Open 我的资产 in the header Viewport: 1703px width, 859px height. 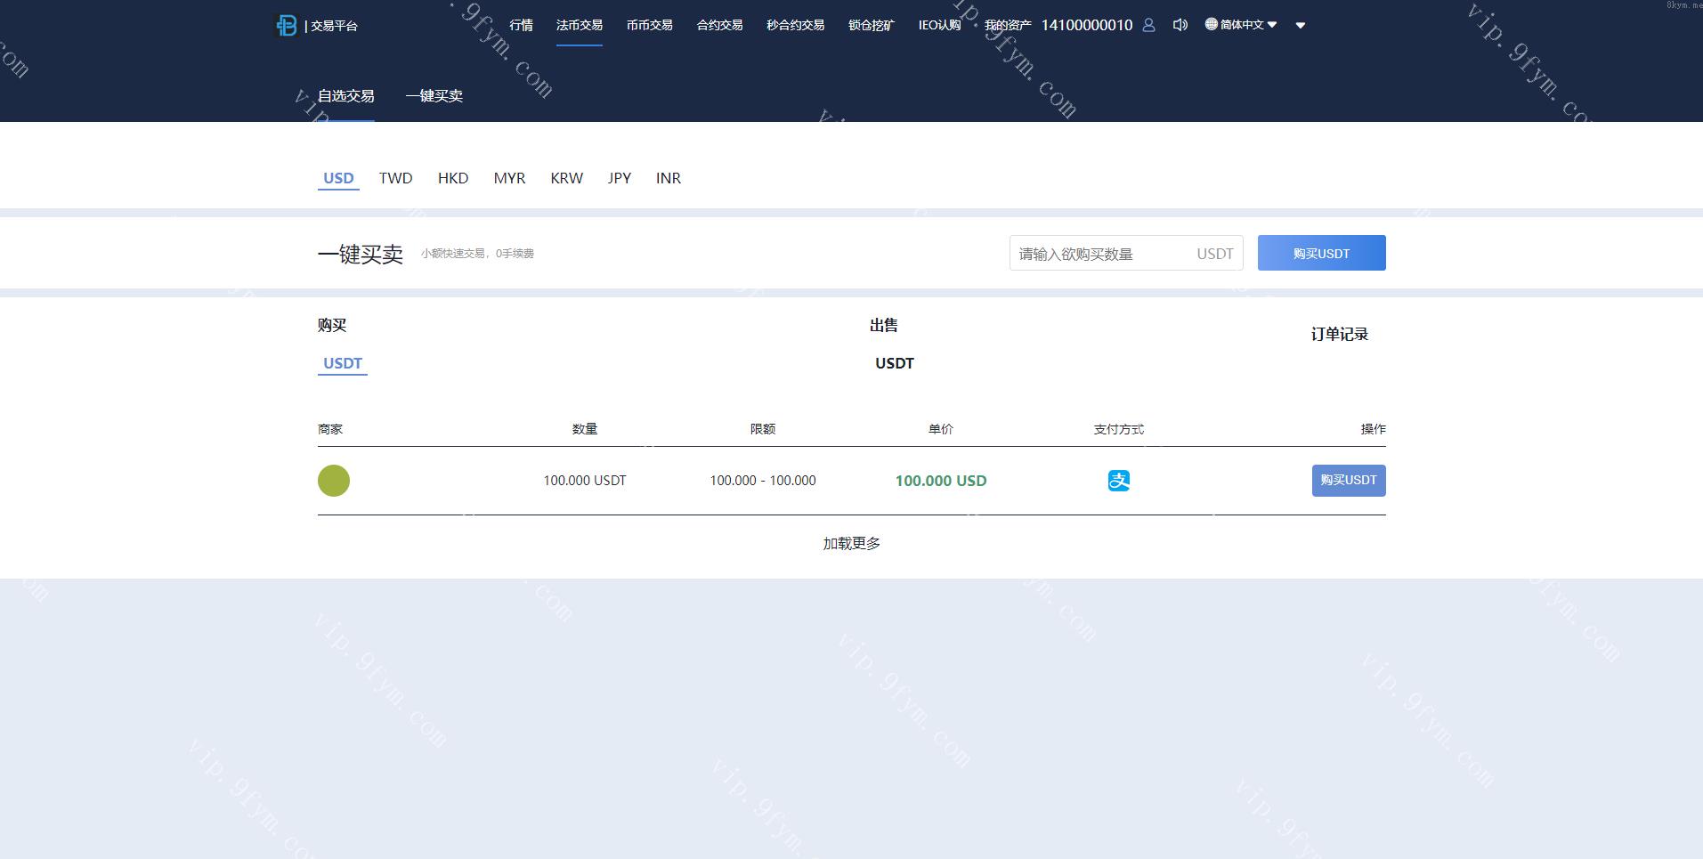pos(1008,25)
